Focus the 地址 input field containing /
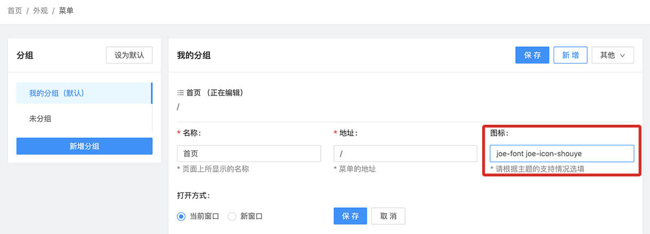Image resolution: width=650 pixels, height=234 pixels. [x=405, y=154]
